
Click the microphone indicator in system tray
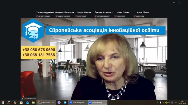pos(161,103)
